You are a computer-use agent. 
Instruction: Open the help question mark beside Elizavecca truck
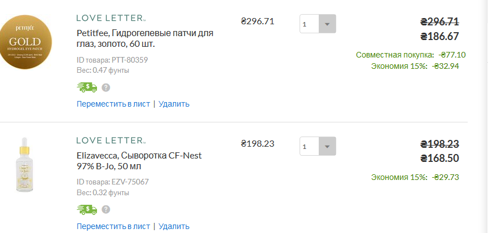coord(106,210)
